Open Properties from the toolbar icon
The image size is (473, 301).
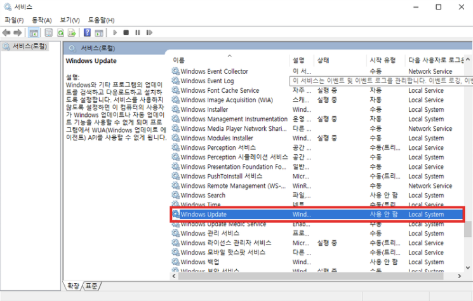pyautogui.click(x=48, y=32)
